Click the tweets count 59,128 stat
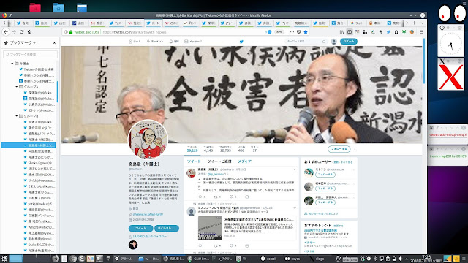 192,149
